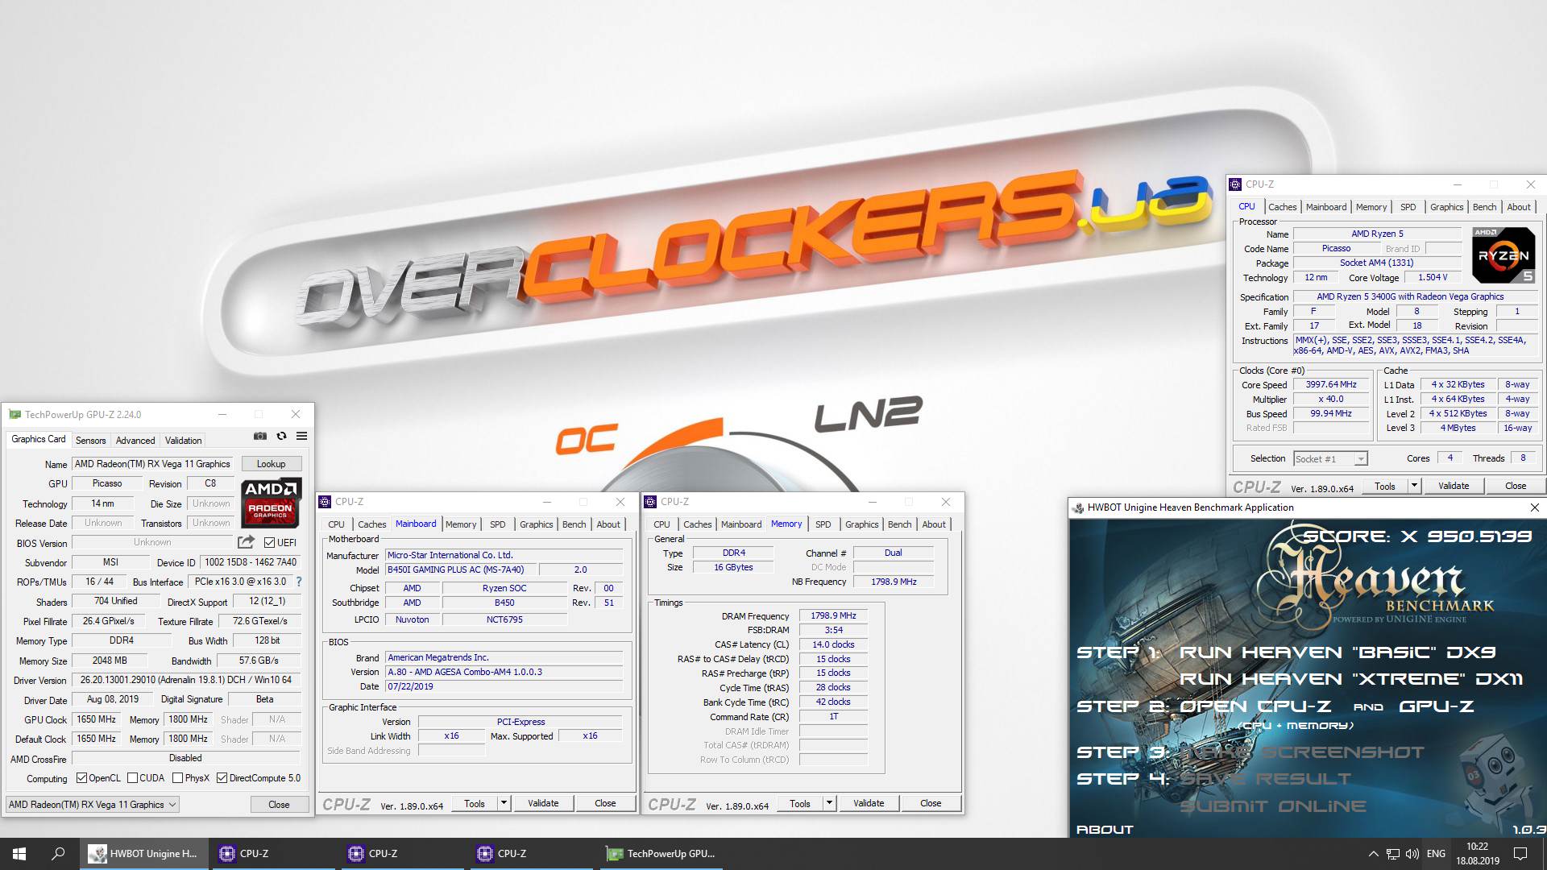Open Windows search from the taskbar
The width and height of the screenshot is (1547, 870).
58,854
